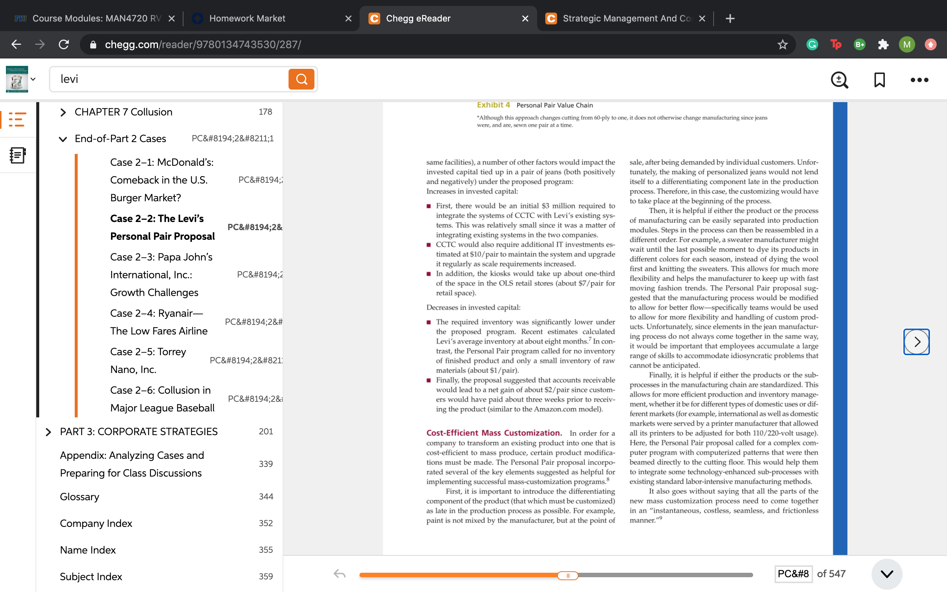
Task: Open Case 2–3: Papa John's International
Action: click(161, 275)
